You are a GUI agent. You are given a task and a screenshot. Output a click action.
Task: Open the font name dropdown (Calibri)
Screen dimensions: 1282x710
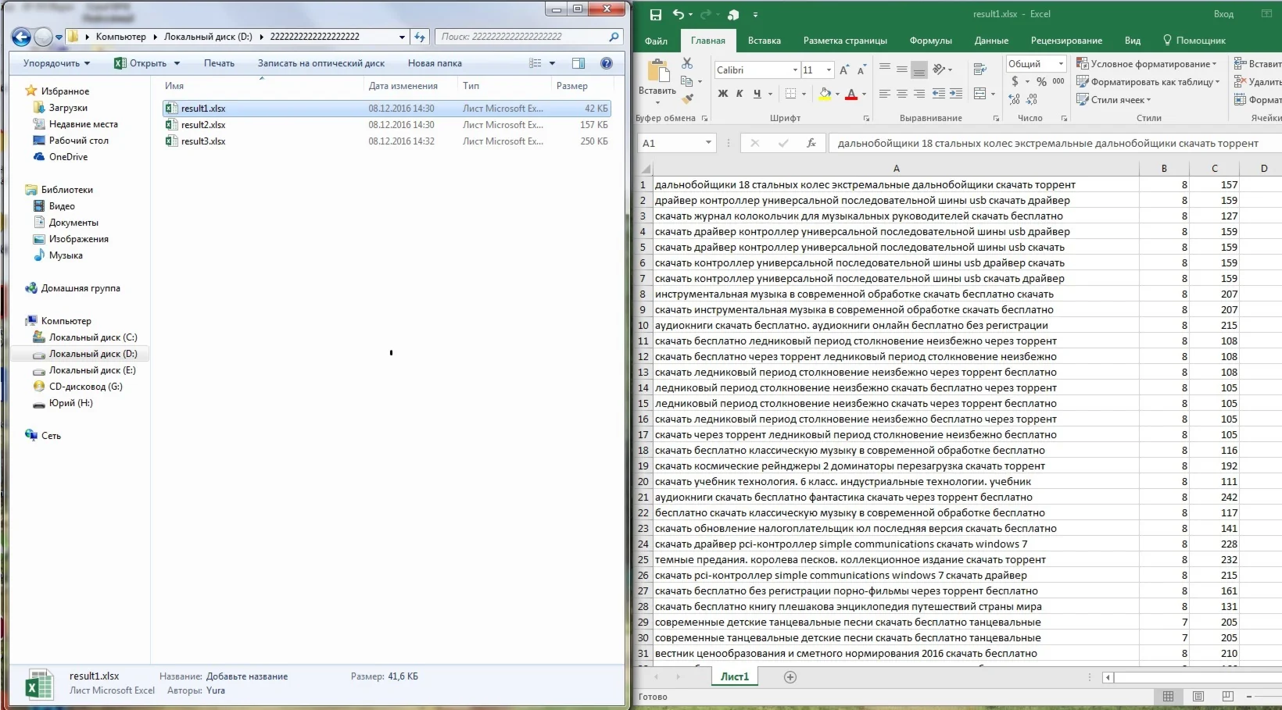(795, 70)
